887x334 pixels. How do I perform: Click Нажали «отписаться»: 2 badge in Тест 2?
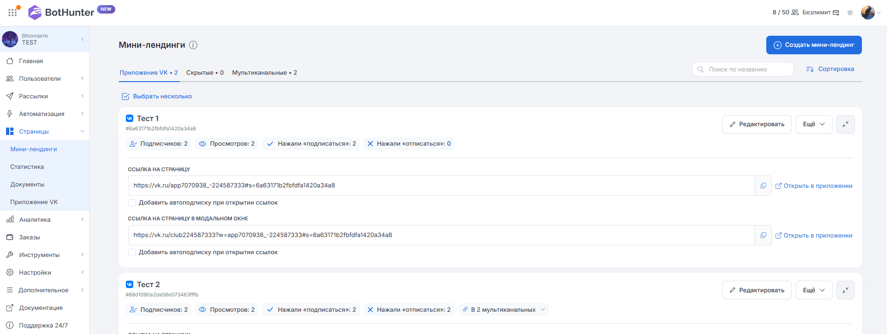pos(409,309)
